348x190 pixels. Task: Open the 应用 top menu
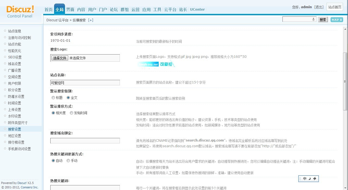(x=146, y=10)
